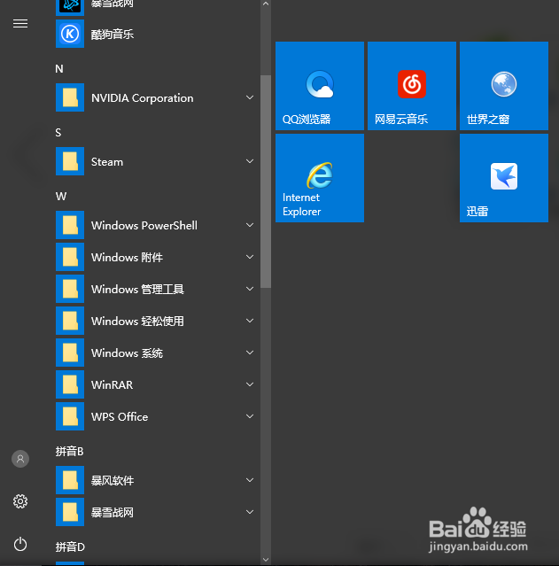Expand the NVIDIA Corporation folder chevron

(250, 97)
